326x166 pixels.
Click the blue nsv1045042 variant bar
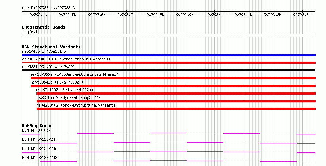click(168, 55)
